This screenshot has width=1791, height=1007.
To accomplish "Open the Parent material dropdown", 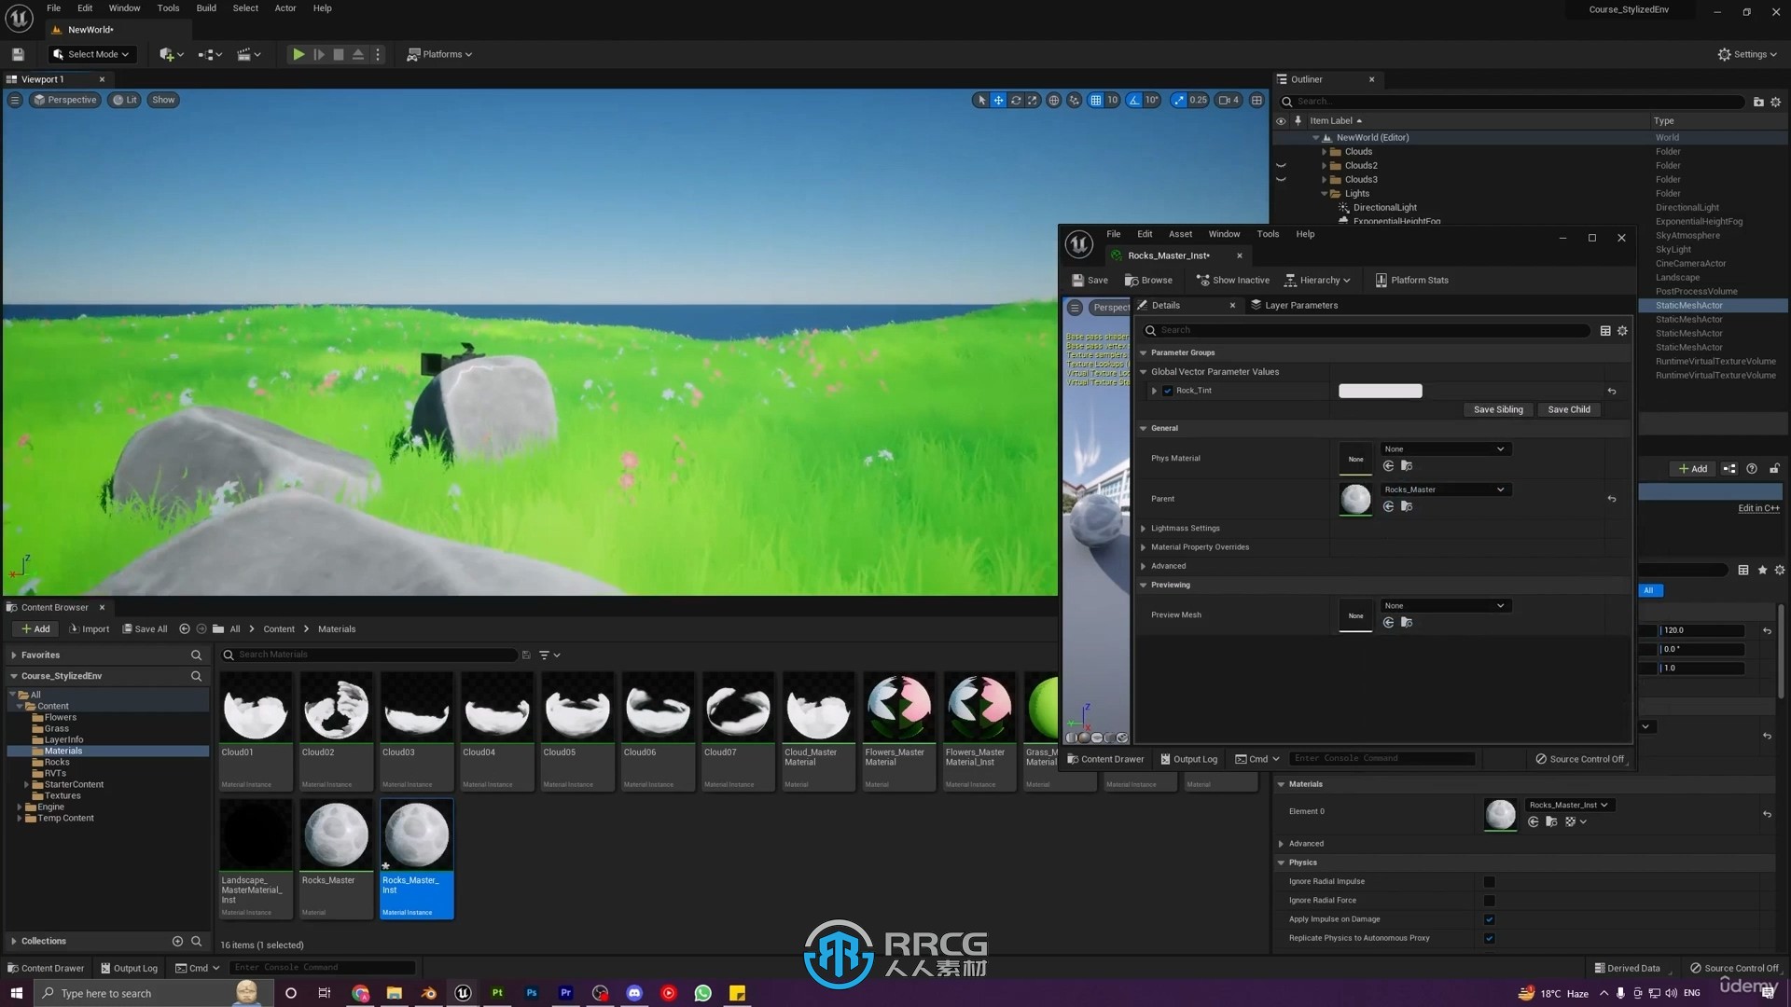I will (1499, 490).
